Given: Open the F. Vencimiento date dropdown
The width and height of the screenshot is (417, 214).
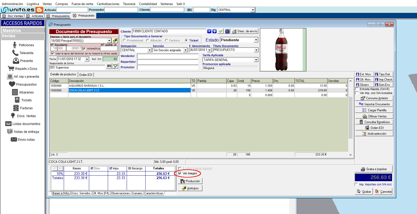Looking at the screenshot, I should point(210,50).
